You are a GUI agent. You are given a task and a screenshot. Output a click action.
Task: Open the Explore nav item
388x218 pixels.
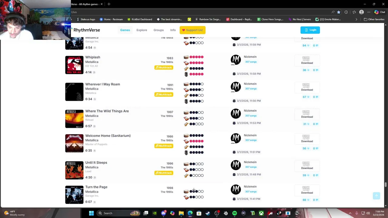(142, 30)
